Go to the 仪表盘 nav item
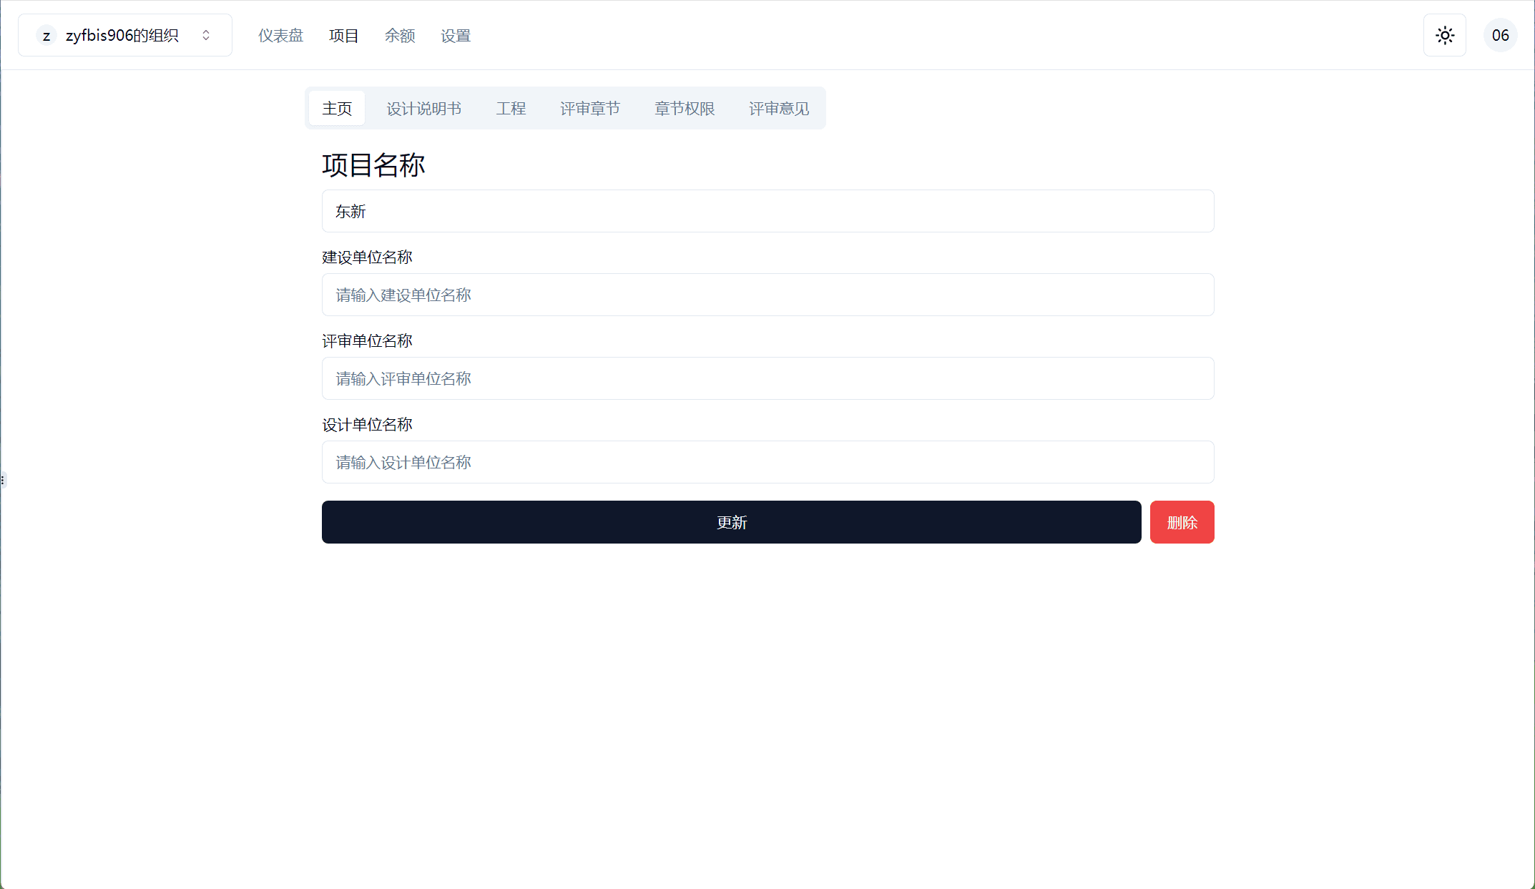 pyautogui.click(x=280, y=36)
